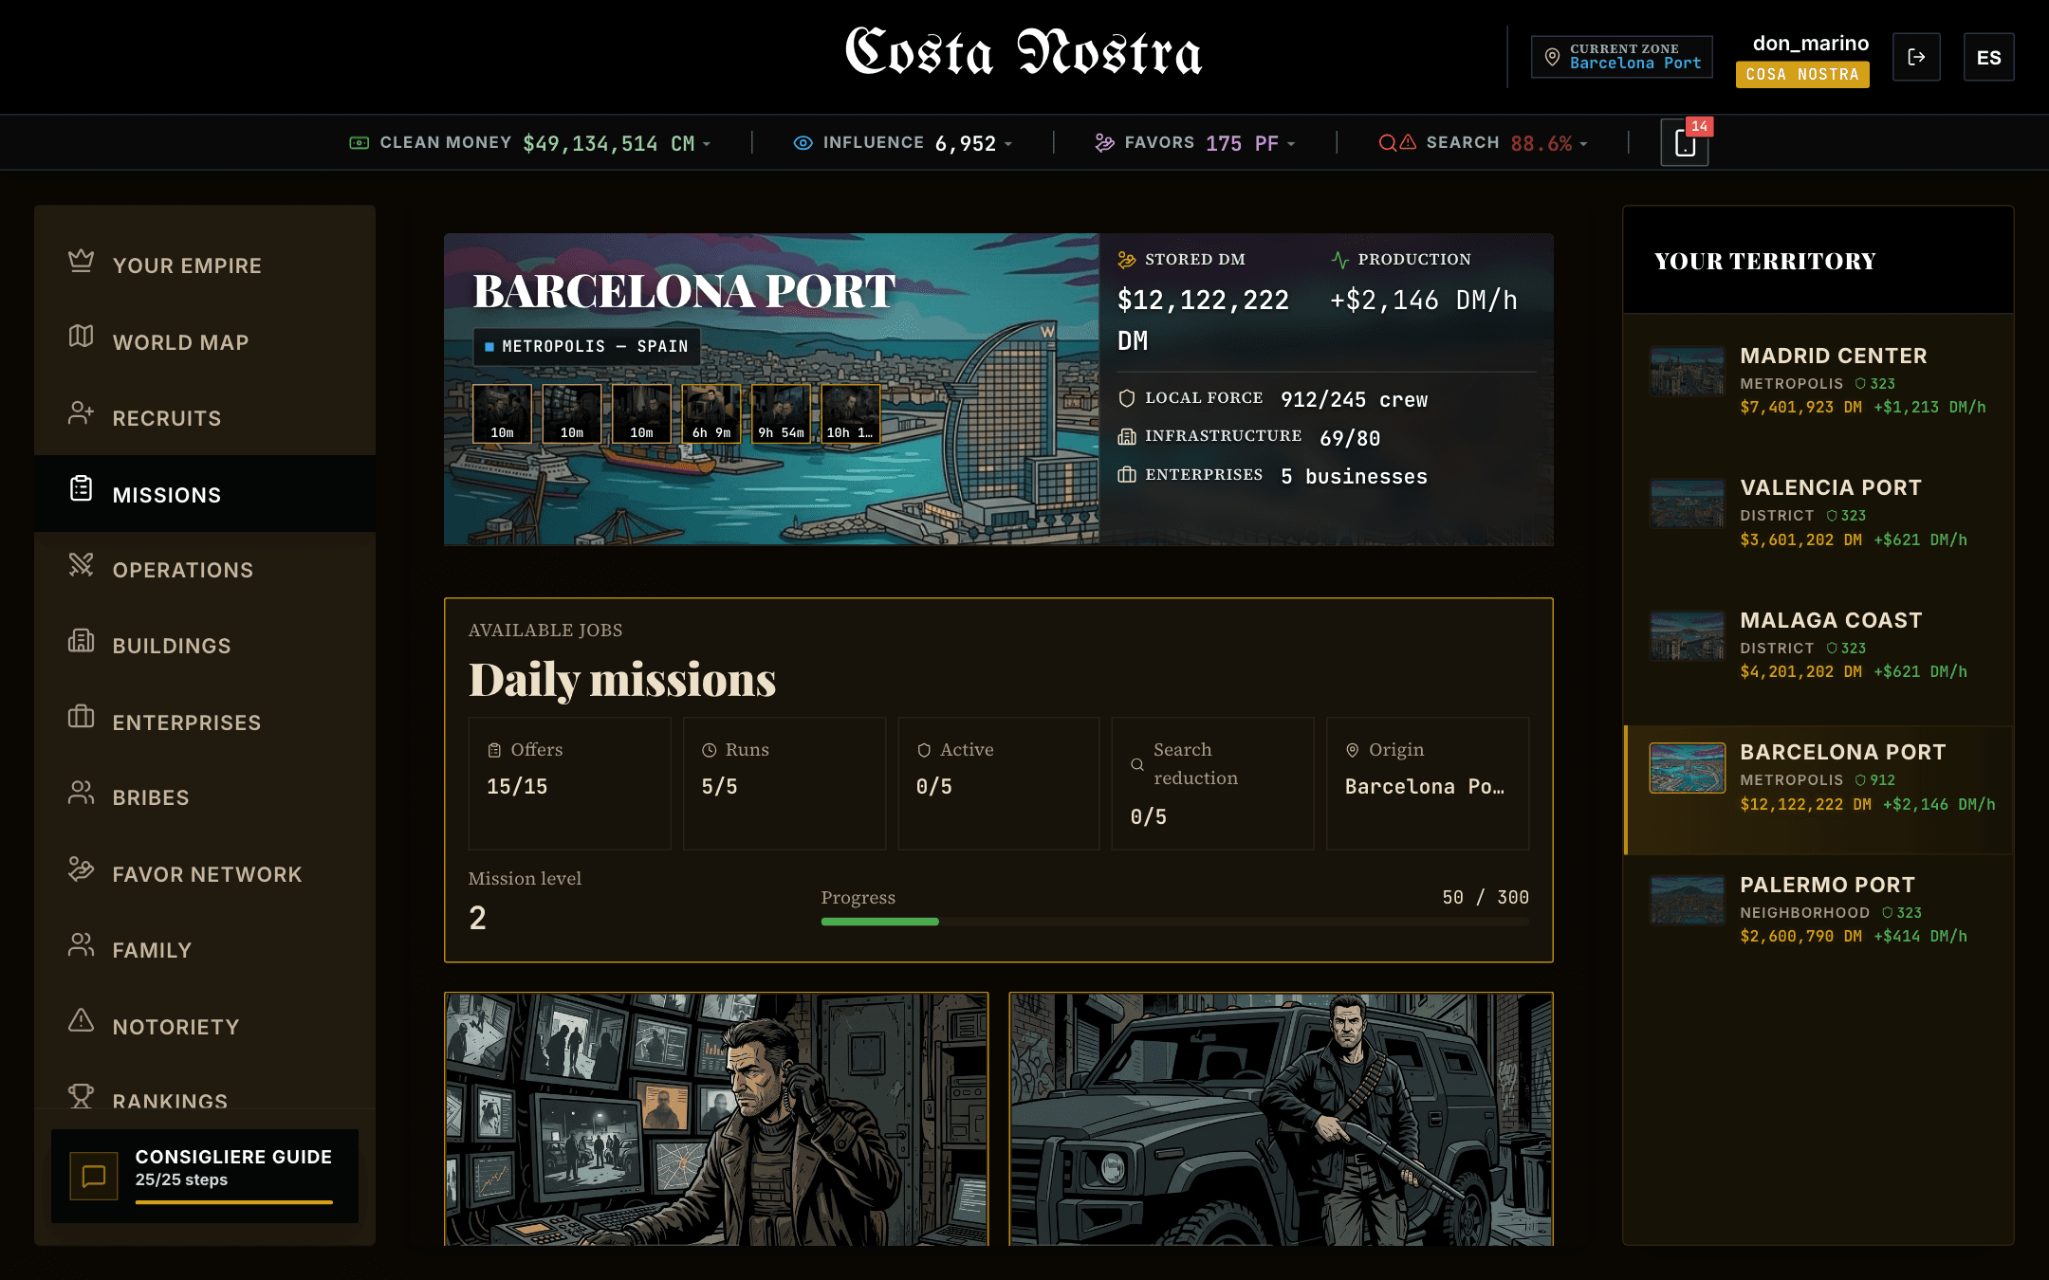This screenshot has height=1280, width=2049.
Task: Click the Active 0/5 stat box
Action: [x=999, y=783]
